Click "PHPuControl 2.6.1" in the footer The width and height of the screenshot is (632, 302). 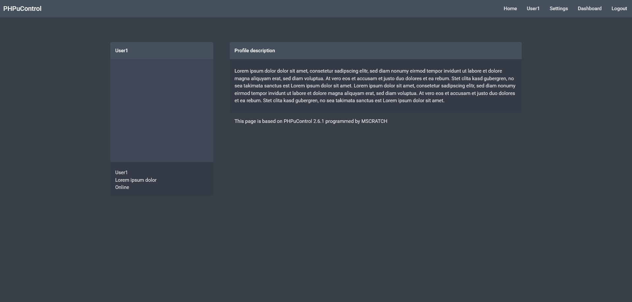tap(303, 121)
